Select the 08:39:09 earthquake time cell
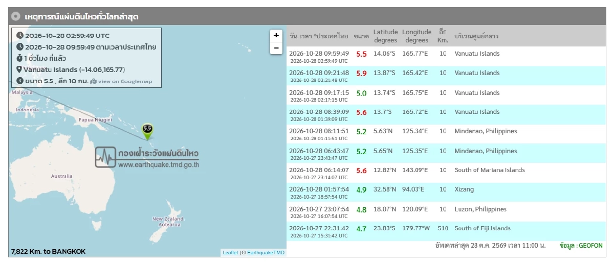This screenshot has width=614, height=265. point(319,115)
